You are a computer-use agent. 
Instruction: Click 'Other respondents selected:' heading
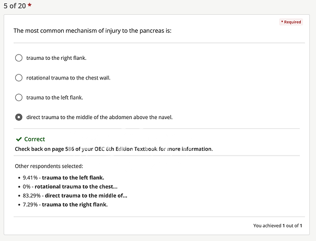point(49,166)
